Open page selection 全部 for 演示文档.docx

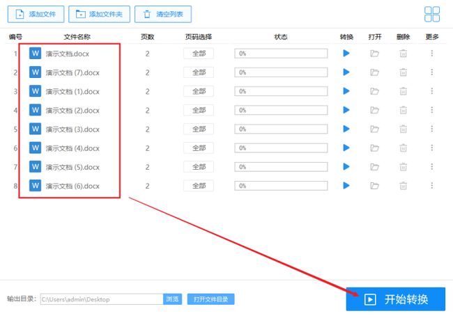[x=199, y=54]
